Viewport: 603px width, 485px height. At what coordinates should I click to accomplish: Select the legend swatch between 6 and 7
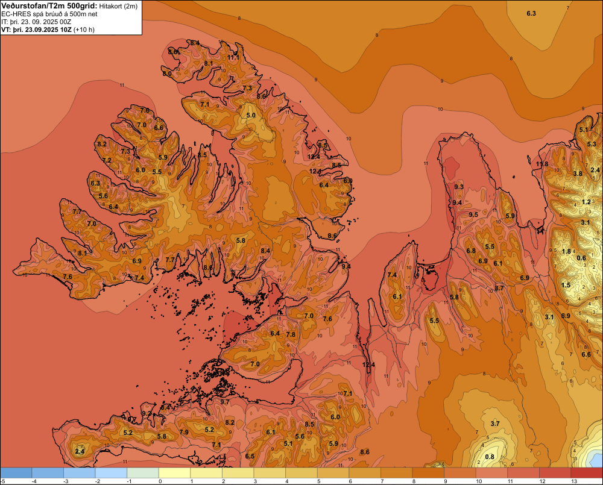tap(365, 473)
